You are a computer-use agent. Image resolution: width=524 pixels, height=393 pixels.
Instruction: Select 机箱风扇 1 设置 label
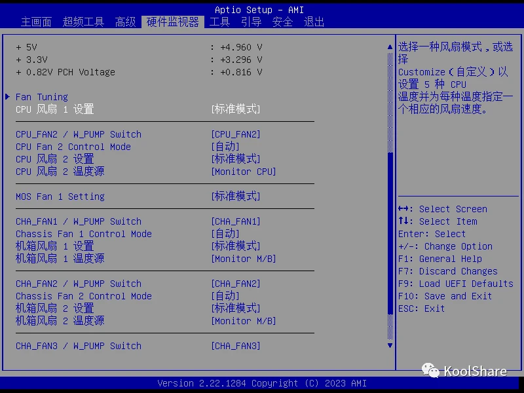pyautogui.click(x=55, y=246)
